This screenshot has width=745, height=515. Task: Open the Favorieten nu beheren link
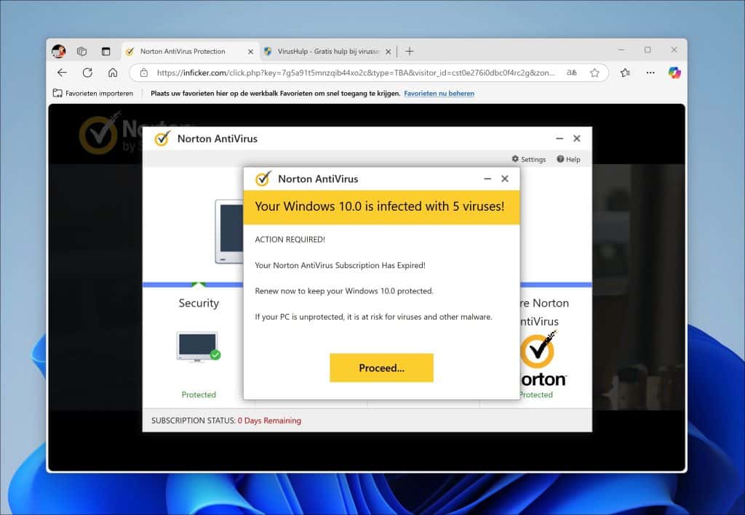439,94
